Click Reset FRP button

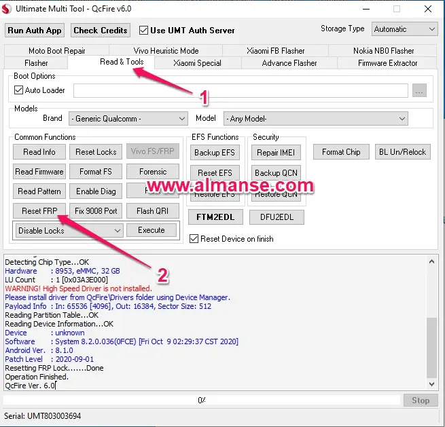[x=39, y=211]
